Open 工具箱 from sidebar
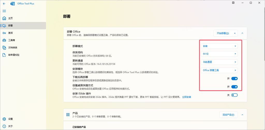The height and width of the screenshot is (130, 265). pos(23,40)
